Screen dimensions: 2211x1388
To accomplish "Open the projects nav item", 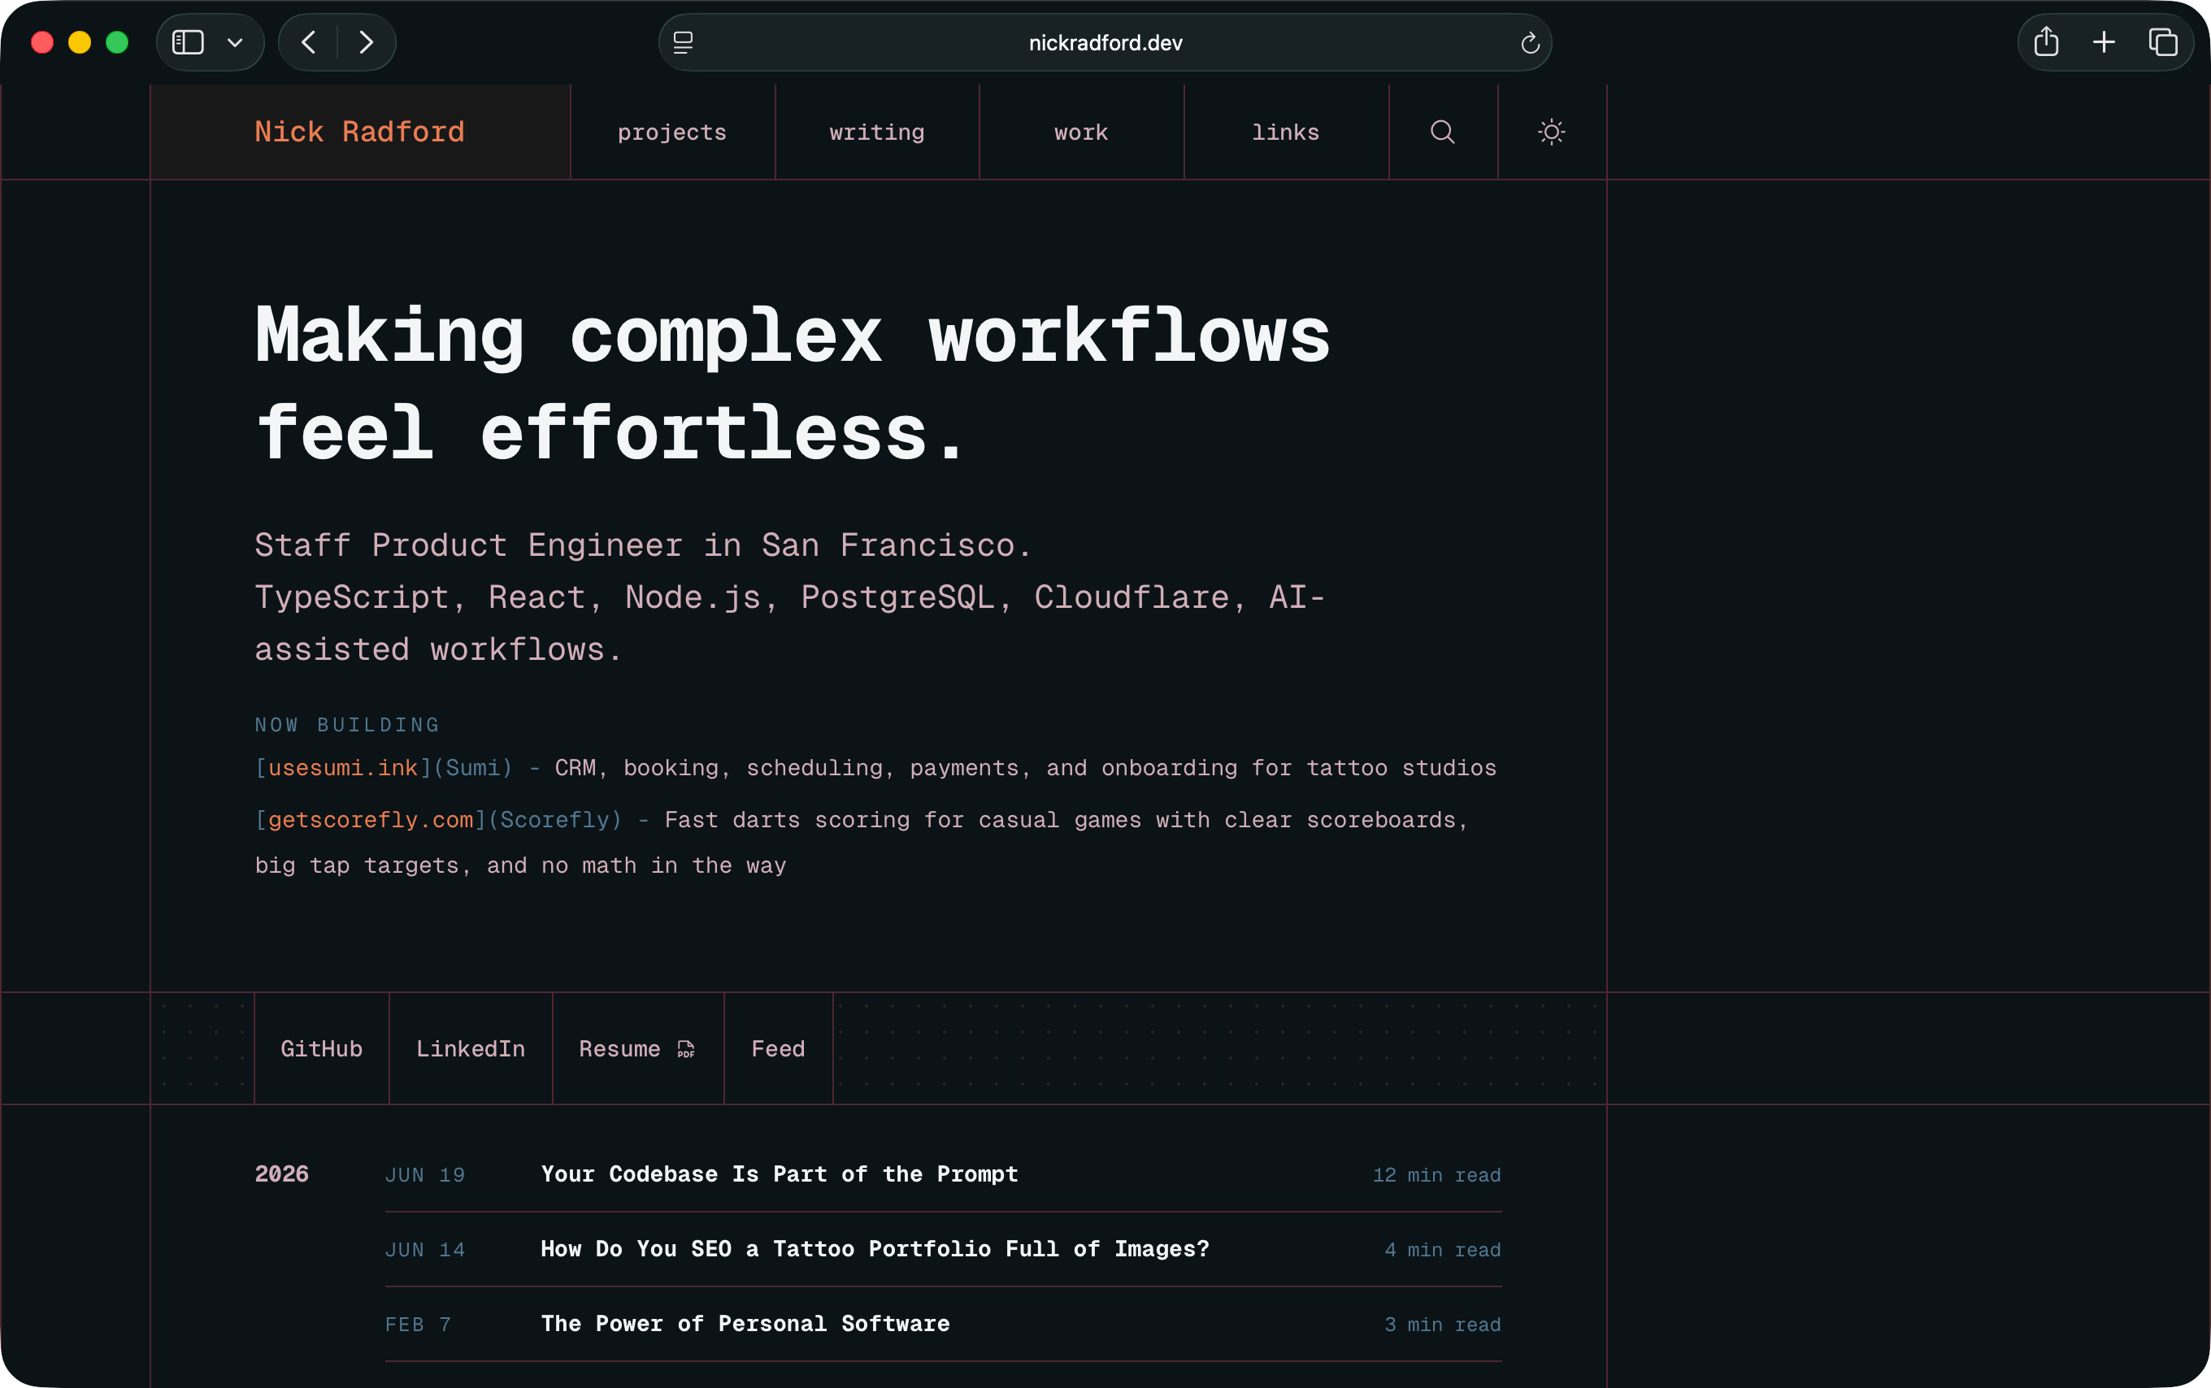I will point(672,132).
